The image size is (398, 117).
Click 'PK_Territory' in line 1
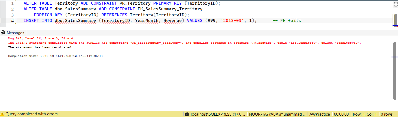[135, 4]
